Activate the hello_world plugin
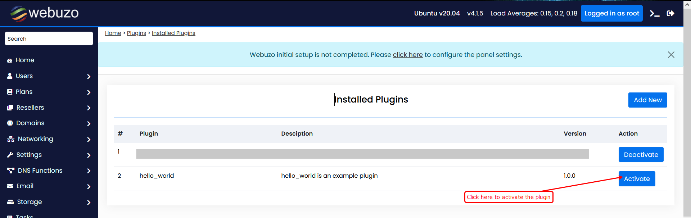Screen dimensions: 691x218 point(637,179)
